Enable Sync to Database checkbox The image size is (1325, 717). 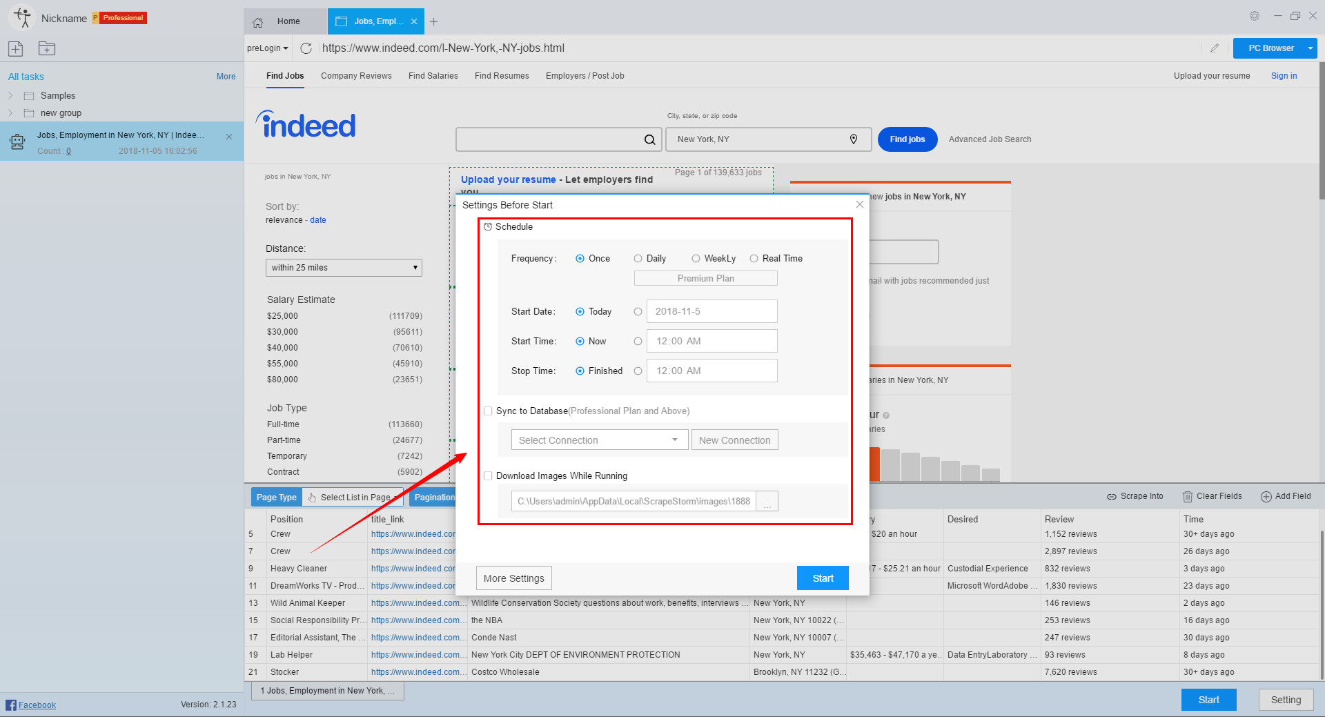point(489,411)
